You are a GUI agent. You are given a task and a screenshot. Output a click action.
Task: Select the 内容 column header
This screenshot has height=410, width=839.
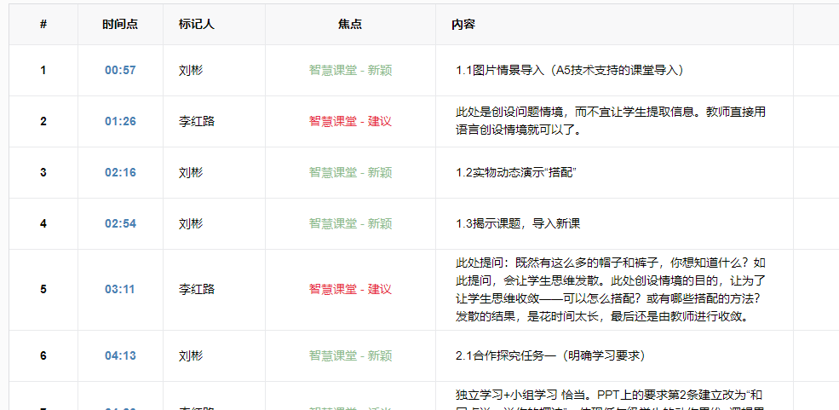click(463, 25)
